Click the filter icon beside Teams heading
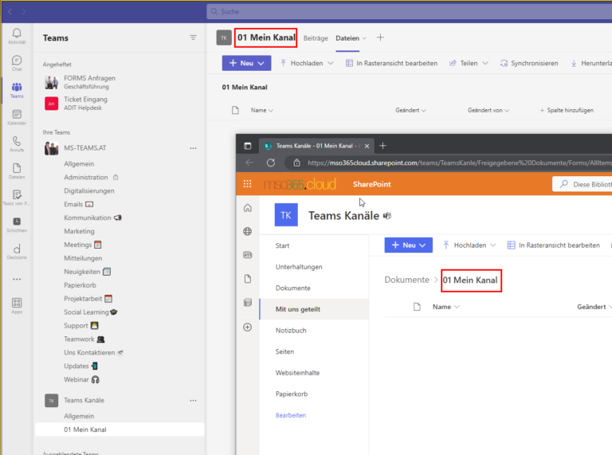The height and width of the screenshot is (455, 612). tap(193, 37)
